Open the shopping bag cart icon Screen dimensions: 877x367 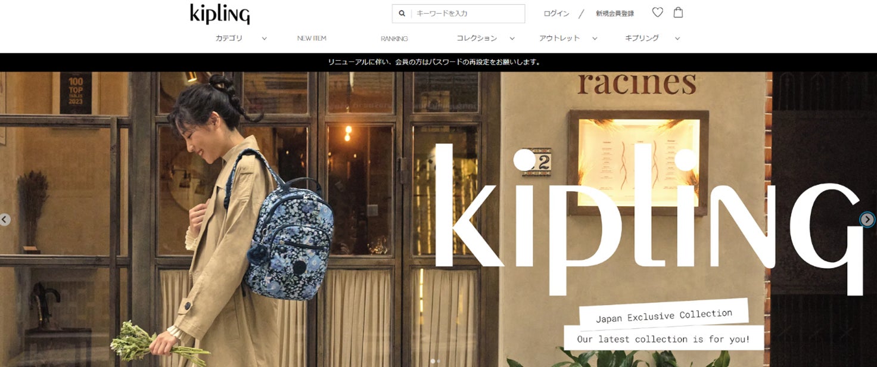(678, 12)
